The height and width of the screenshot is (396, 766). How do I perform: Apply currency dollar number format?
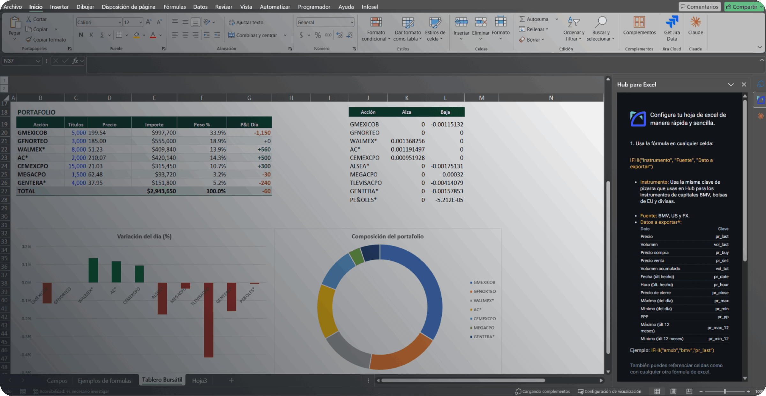pyautogui.click(x=301, y=35)
